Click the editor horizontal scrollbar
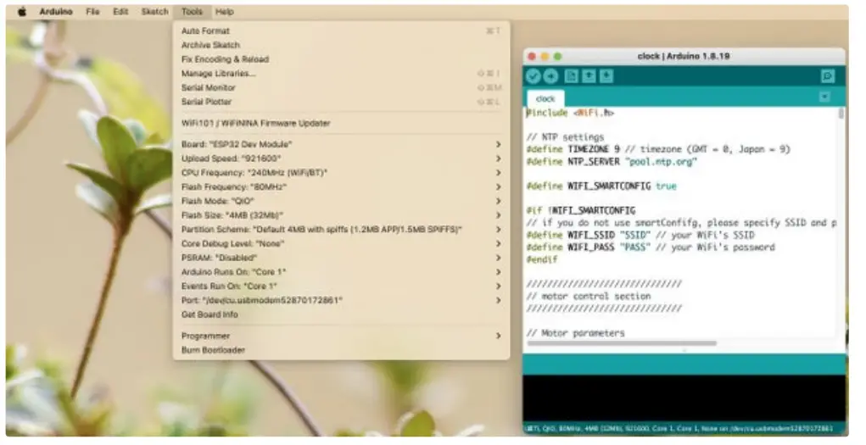The image size is (866, 445). (x=622, y=343)
